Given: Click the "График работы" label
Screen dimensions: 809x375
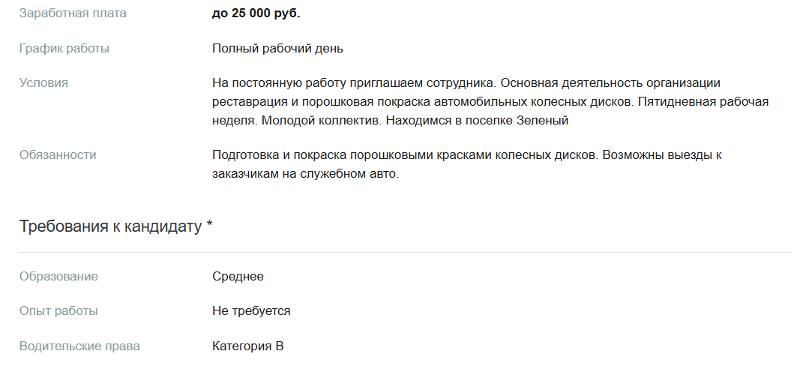Looking at the screenshot, I should 64,49.
